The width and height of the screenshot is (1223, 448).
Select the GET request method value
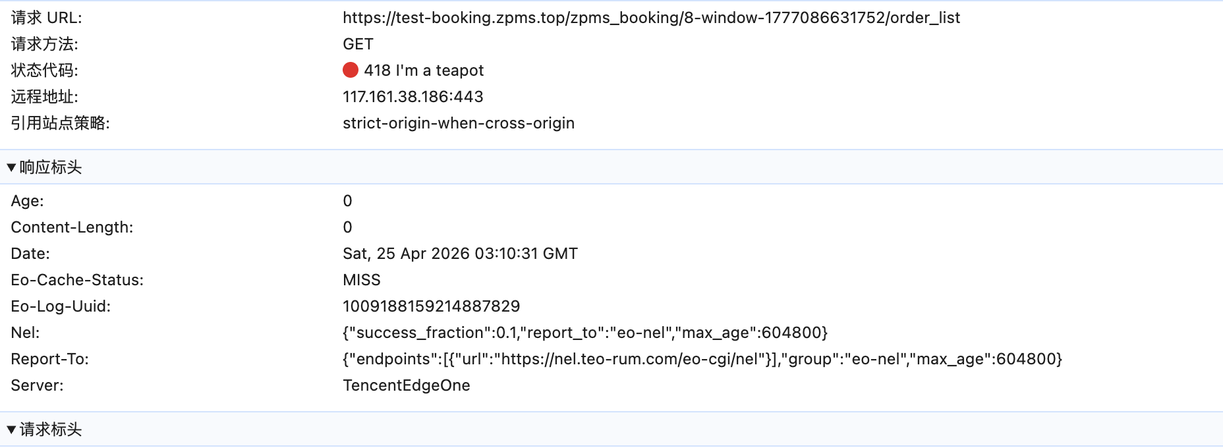(x=358, y=44)
